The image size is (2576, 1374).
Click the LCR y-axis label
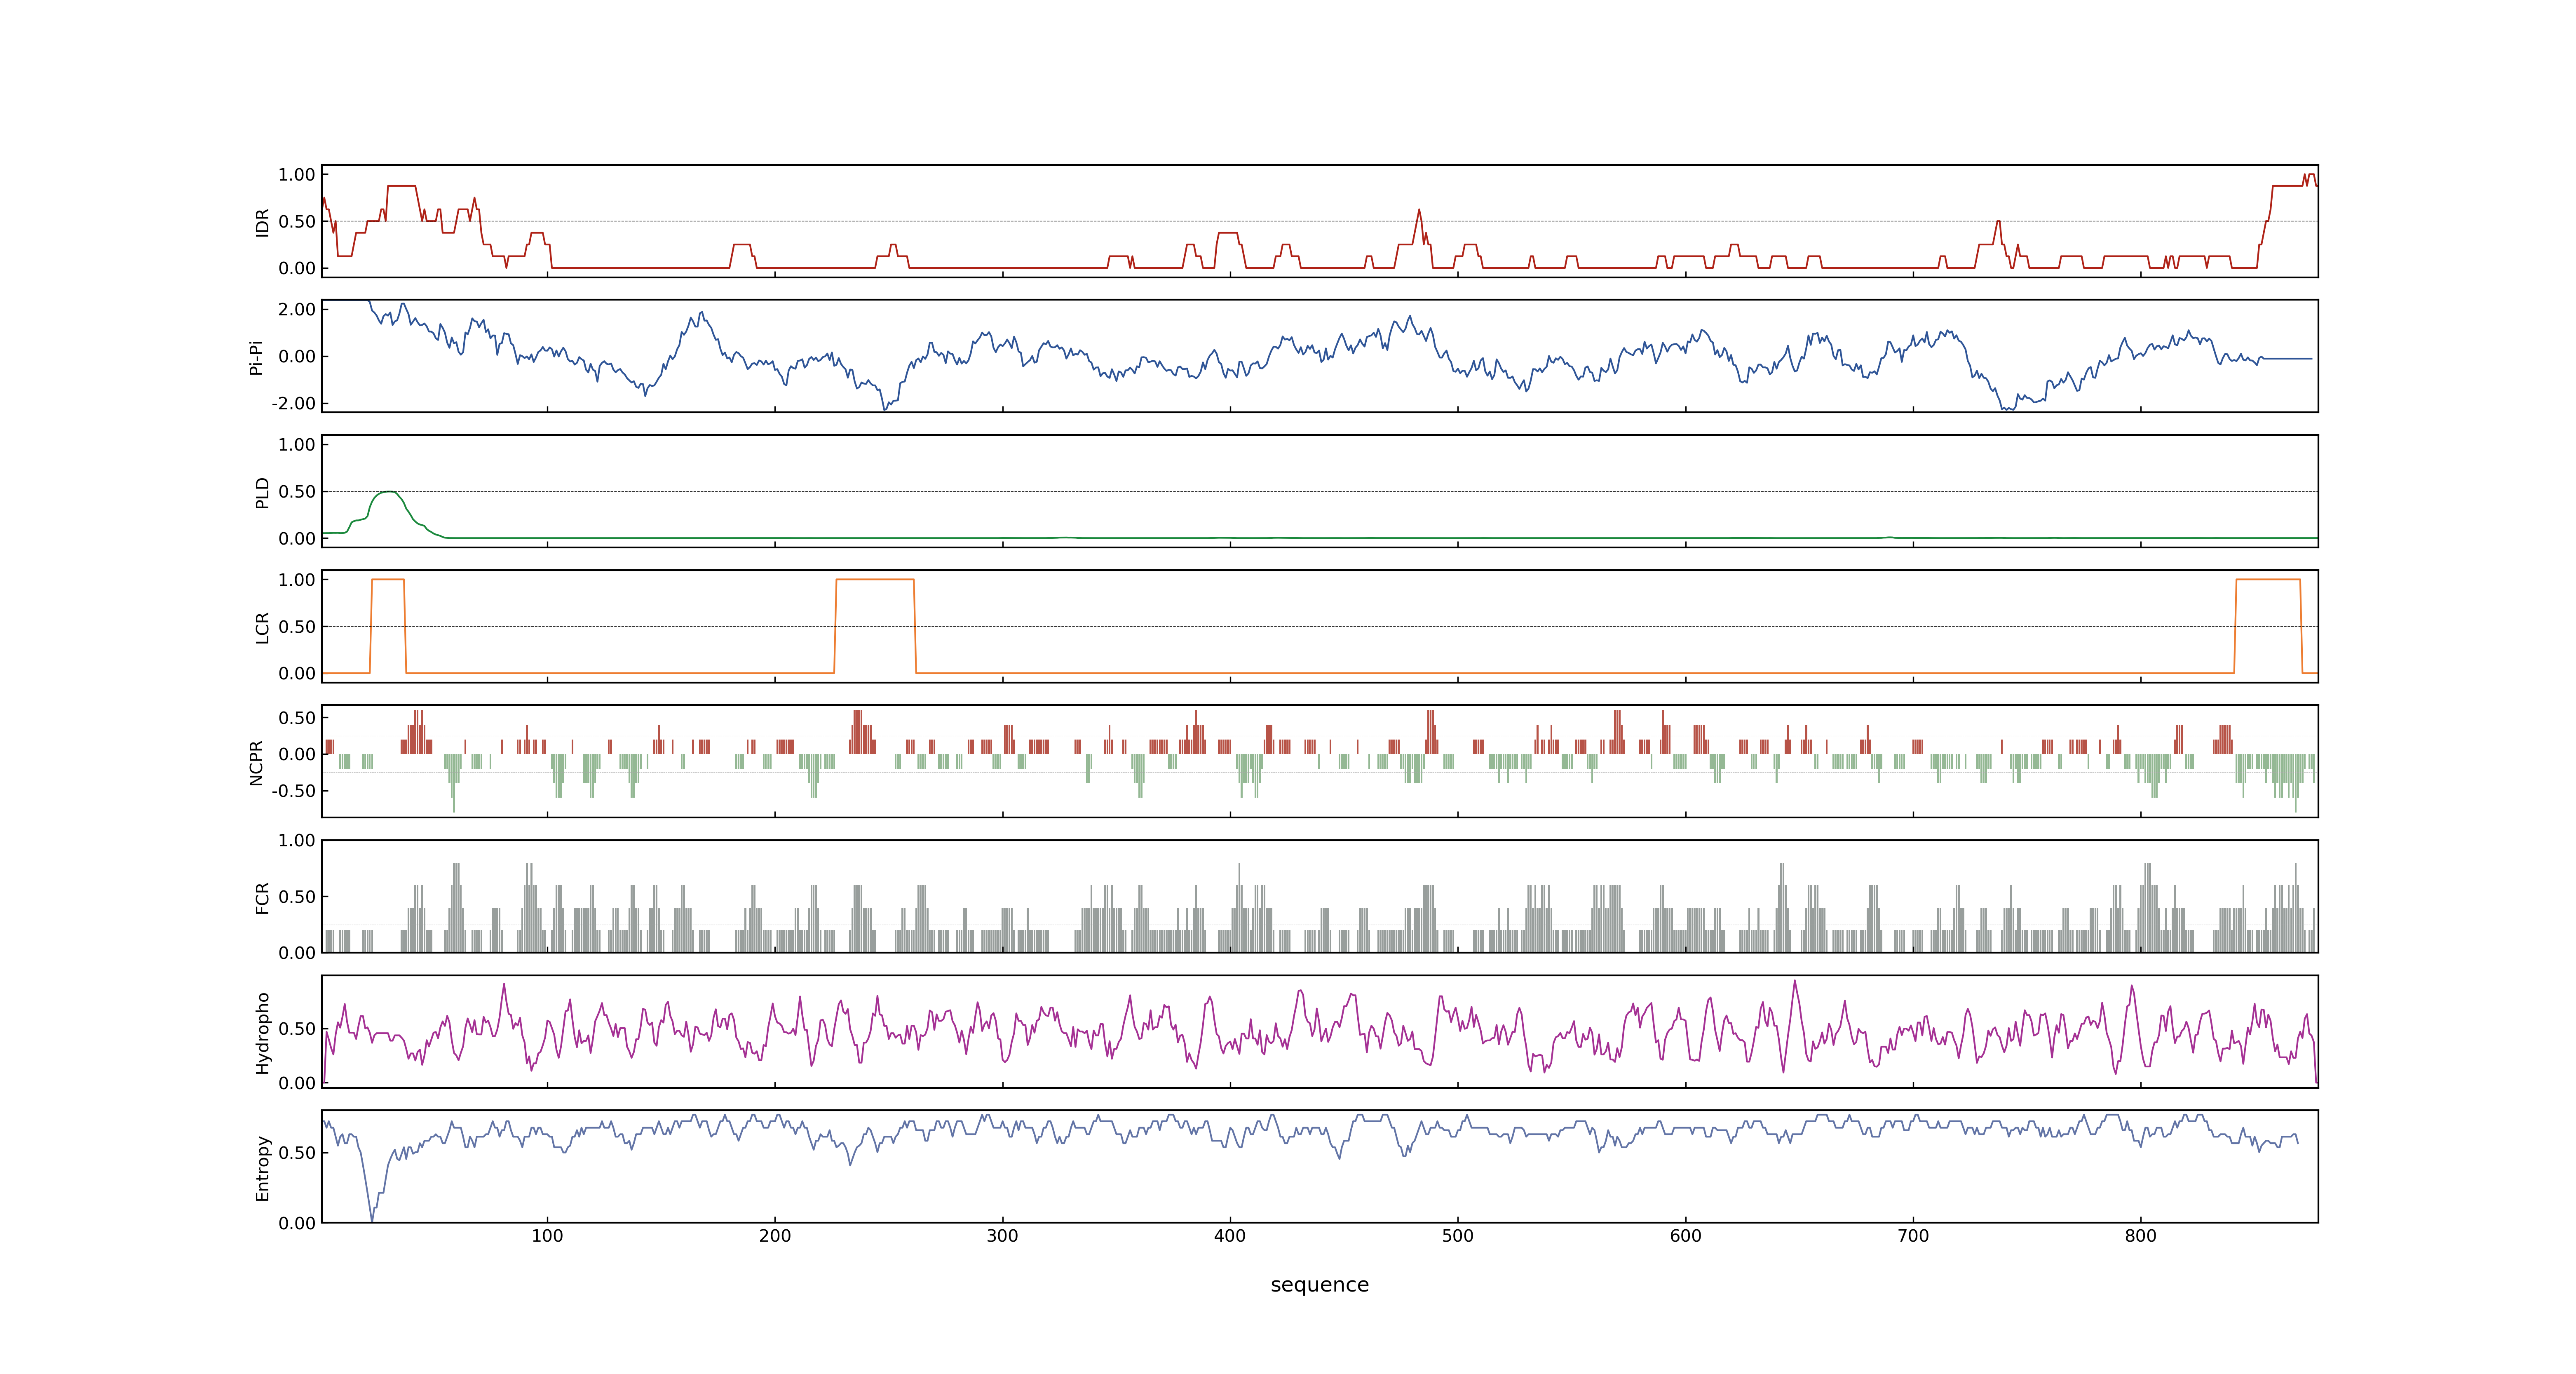click(262, 628)
